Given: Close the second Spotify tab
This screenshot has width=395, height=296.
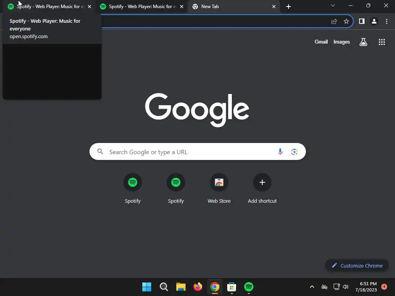Looking at the screenshot, I should click(182, 7).
